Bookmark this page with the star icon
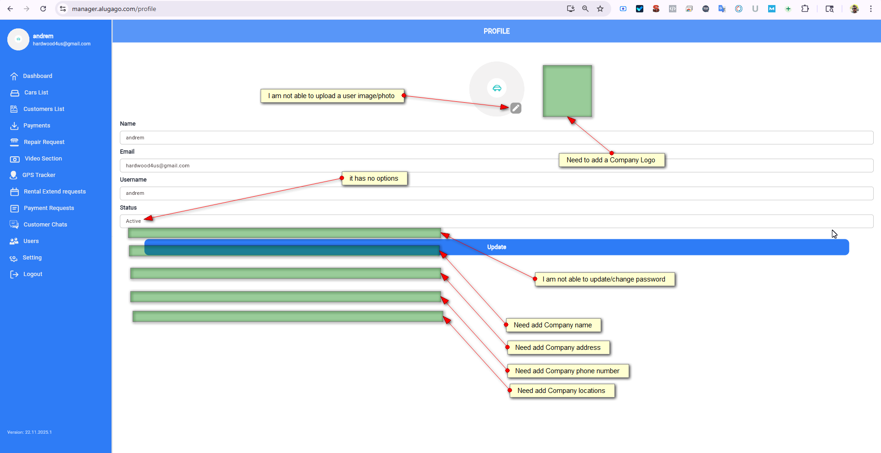This screenshot has height=453, width=881. pos(600,9)
